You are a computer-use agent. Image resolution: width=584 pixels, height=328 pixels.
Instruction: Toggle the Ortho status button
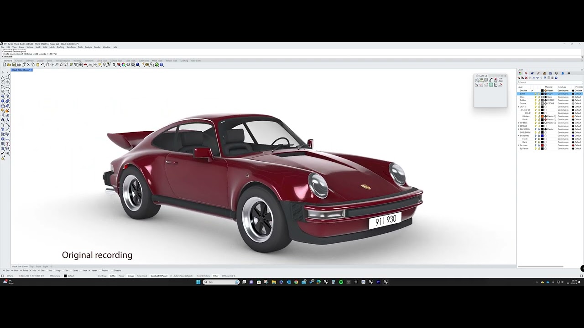pyautogui.click(x=112, y=276)
